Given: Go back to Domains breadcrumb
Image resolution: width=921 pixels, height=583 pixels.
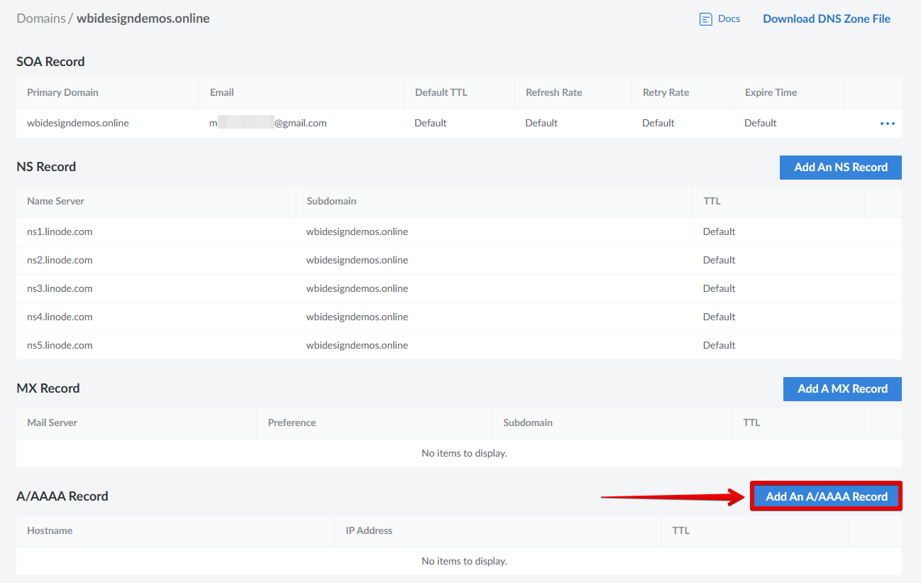Looking at the screenshot, I should pyautogui.click(x=41, y=18).
